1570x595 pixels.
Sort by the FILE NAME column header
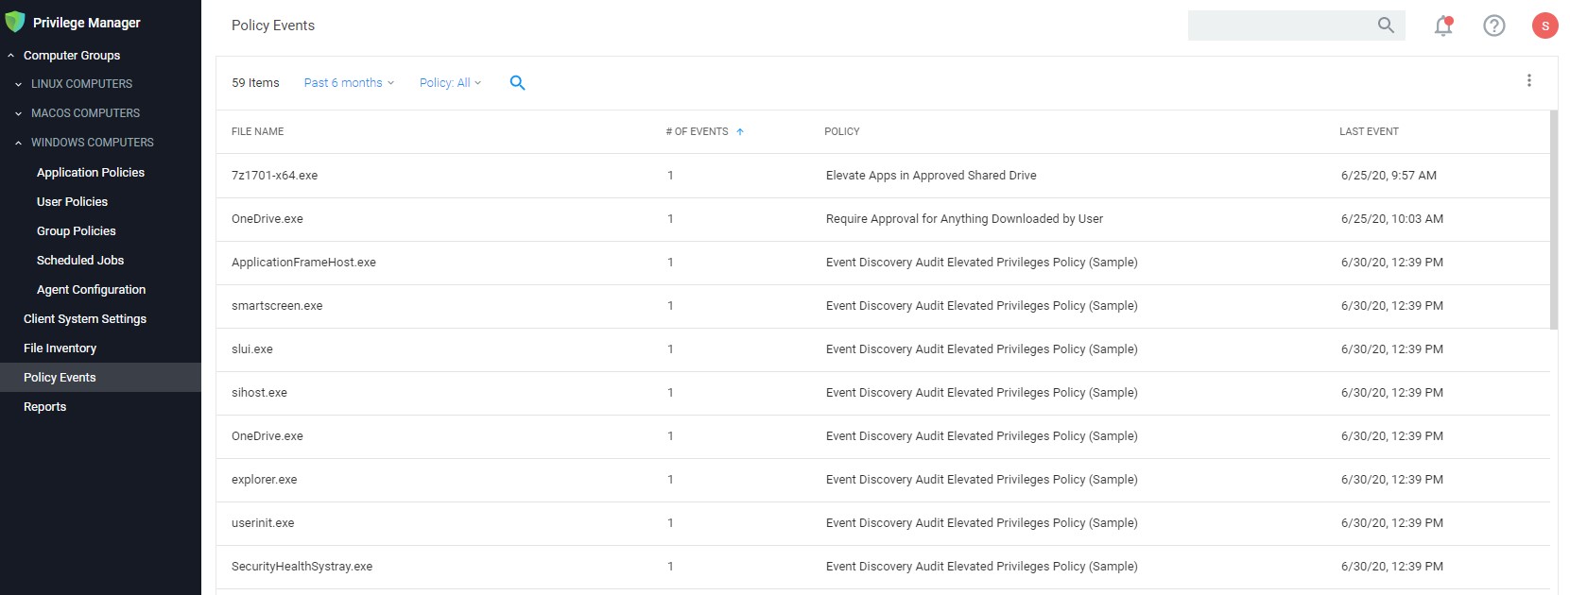258,132
